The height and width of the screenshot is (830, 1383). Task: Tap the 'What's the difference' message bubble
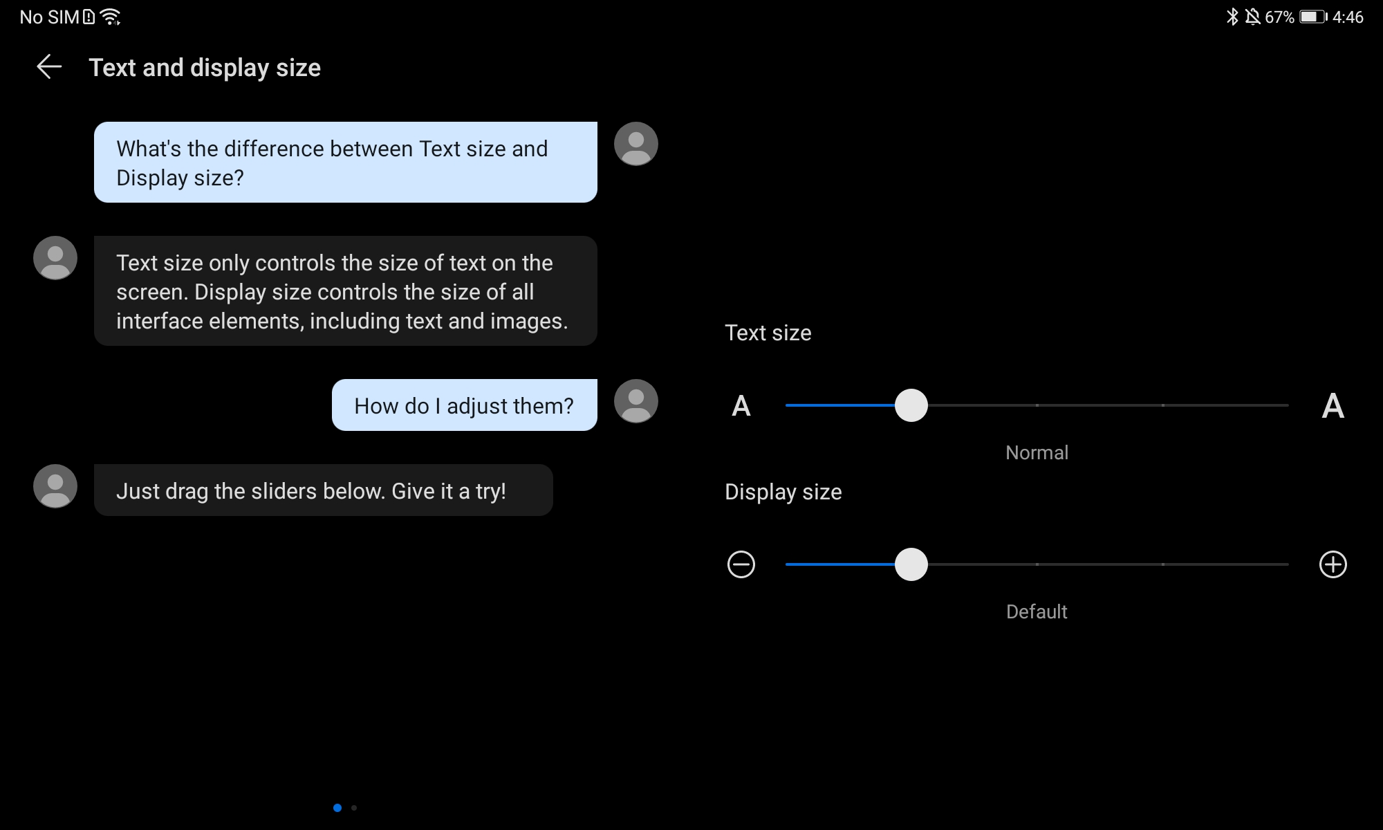click(x=345, y=163)
